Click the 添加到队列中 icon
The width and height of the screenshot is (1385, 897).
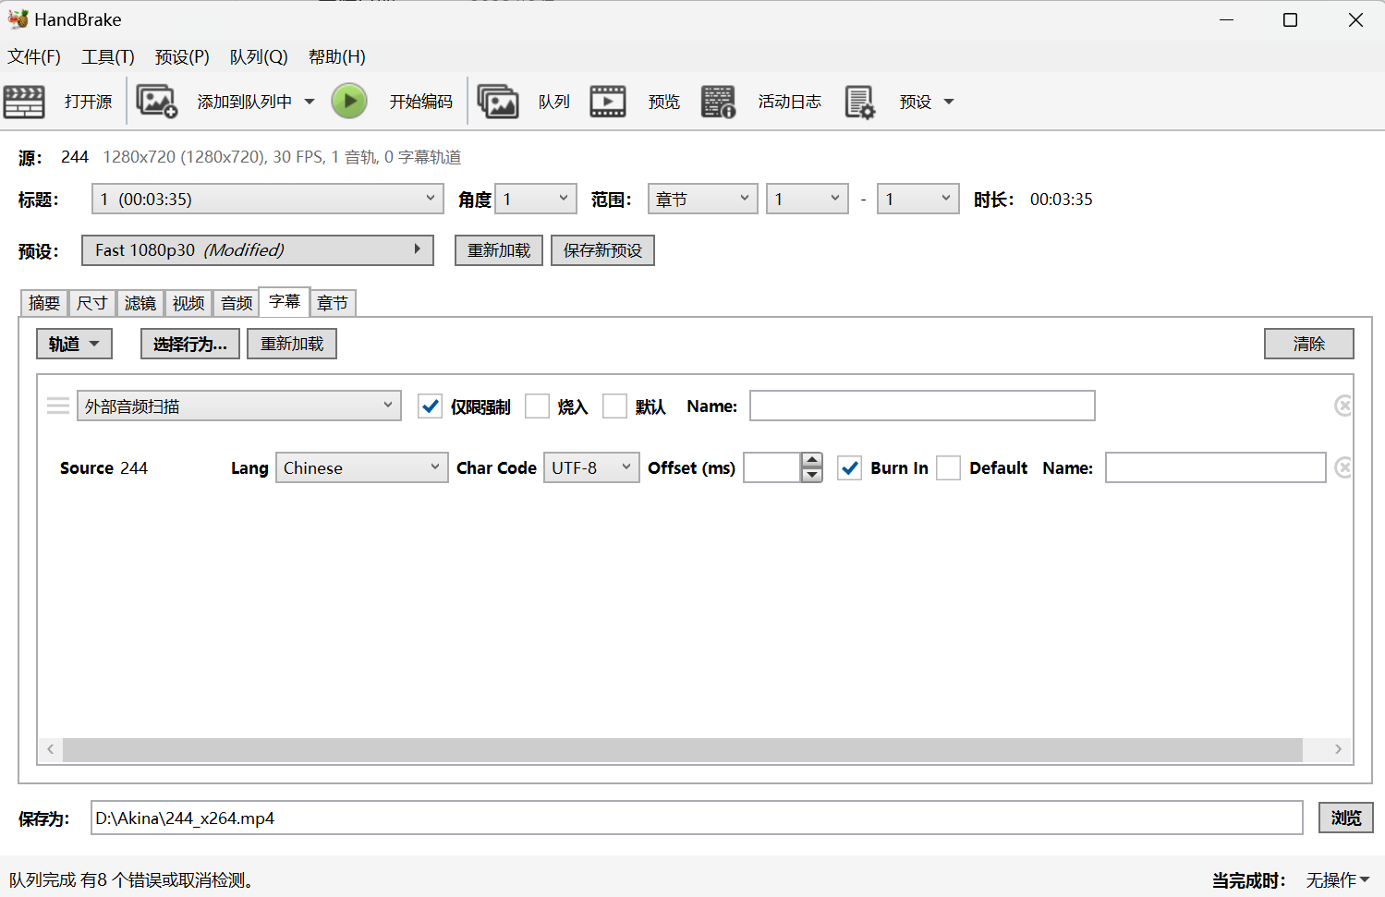tap(157, 101)
